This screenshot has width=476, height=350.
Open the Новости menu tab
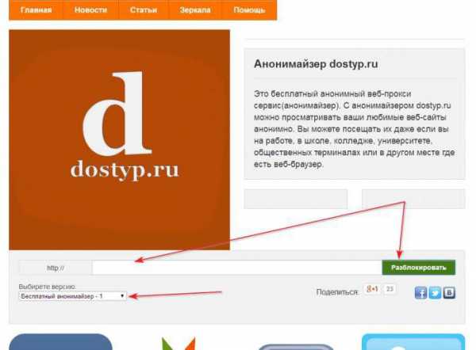[x=90, y=10]
